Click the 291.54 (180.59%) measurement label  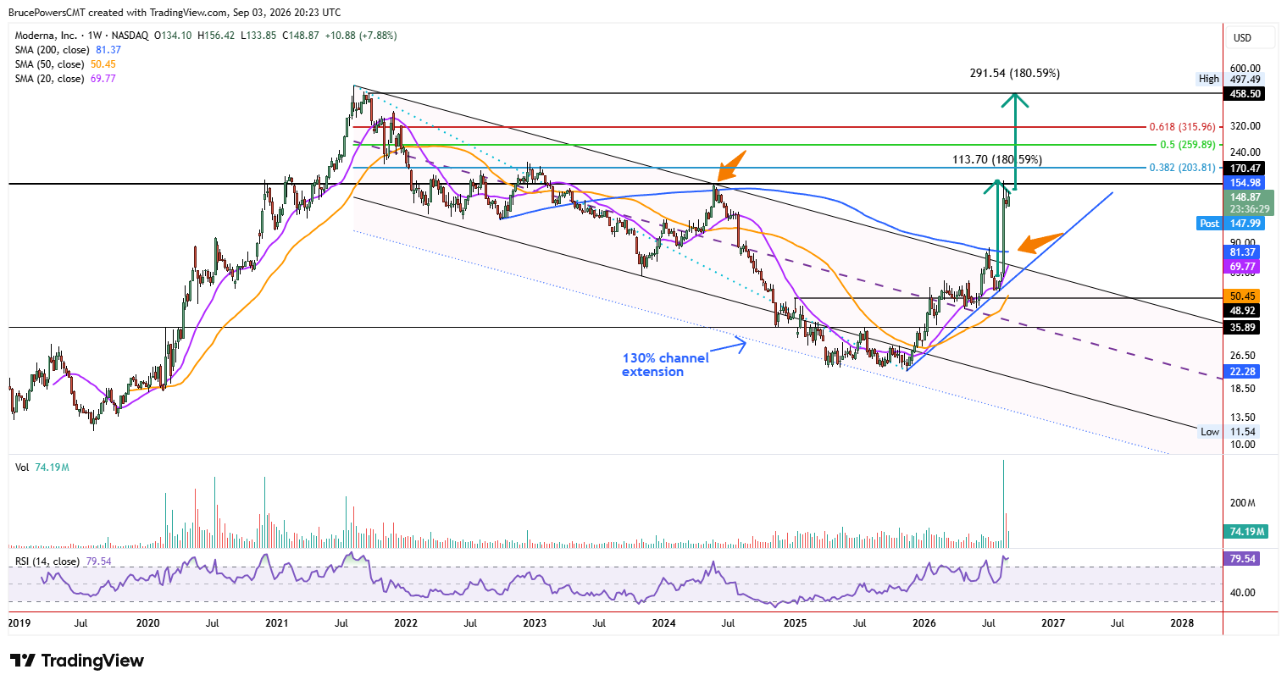(1014, 74)
